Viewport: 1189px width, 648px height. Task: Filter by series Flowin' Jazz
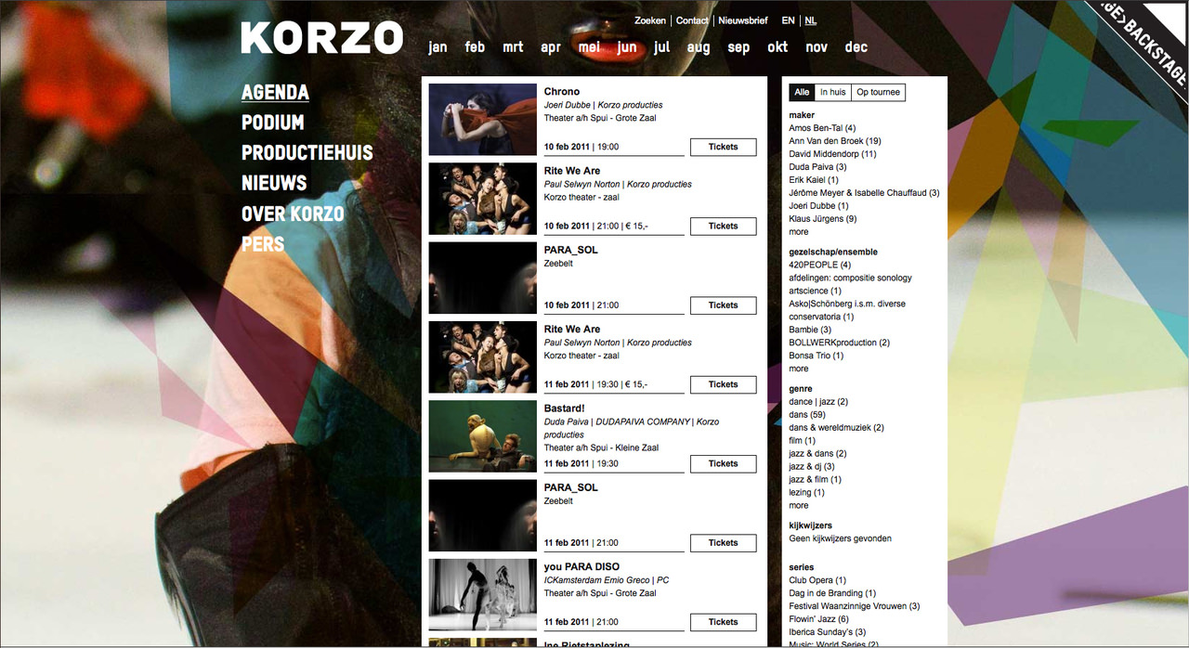coord(819,620)
